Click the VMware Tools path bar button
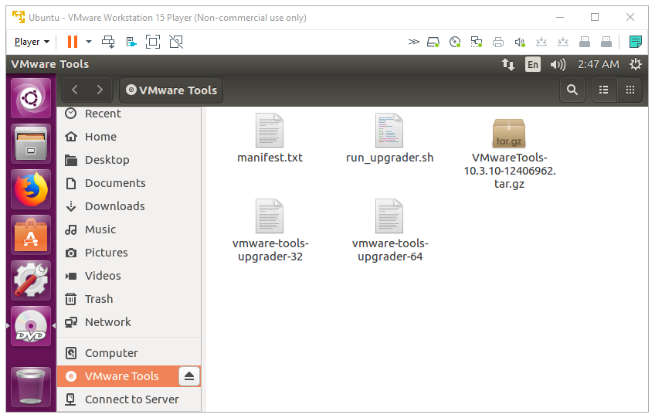 (x=171, y=90)
